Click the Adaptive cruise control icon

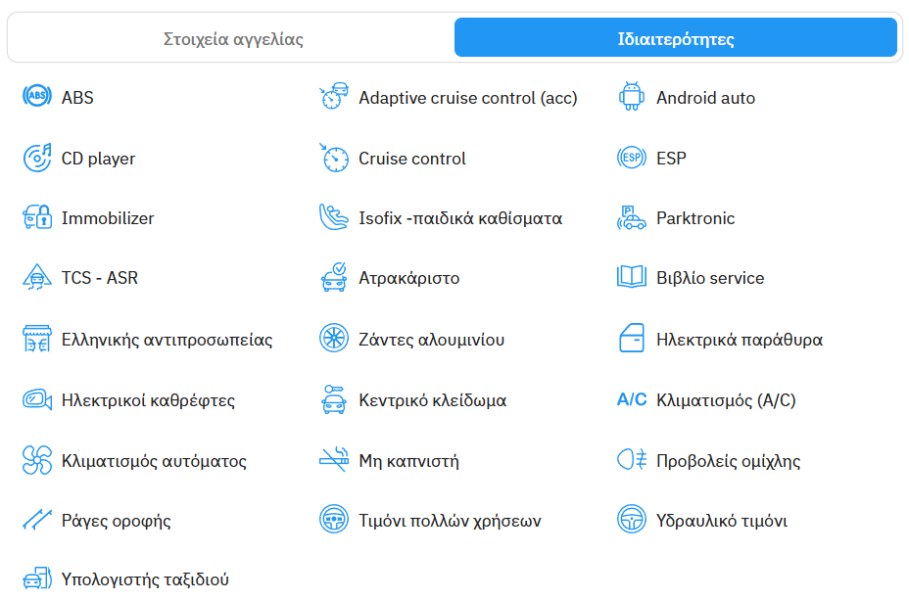(334, 97)
